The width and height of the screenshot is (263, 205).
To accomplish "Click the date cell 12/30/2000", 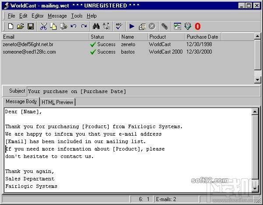I will tap(199, 52).
